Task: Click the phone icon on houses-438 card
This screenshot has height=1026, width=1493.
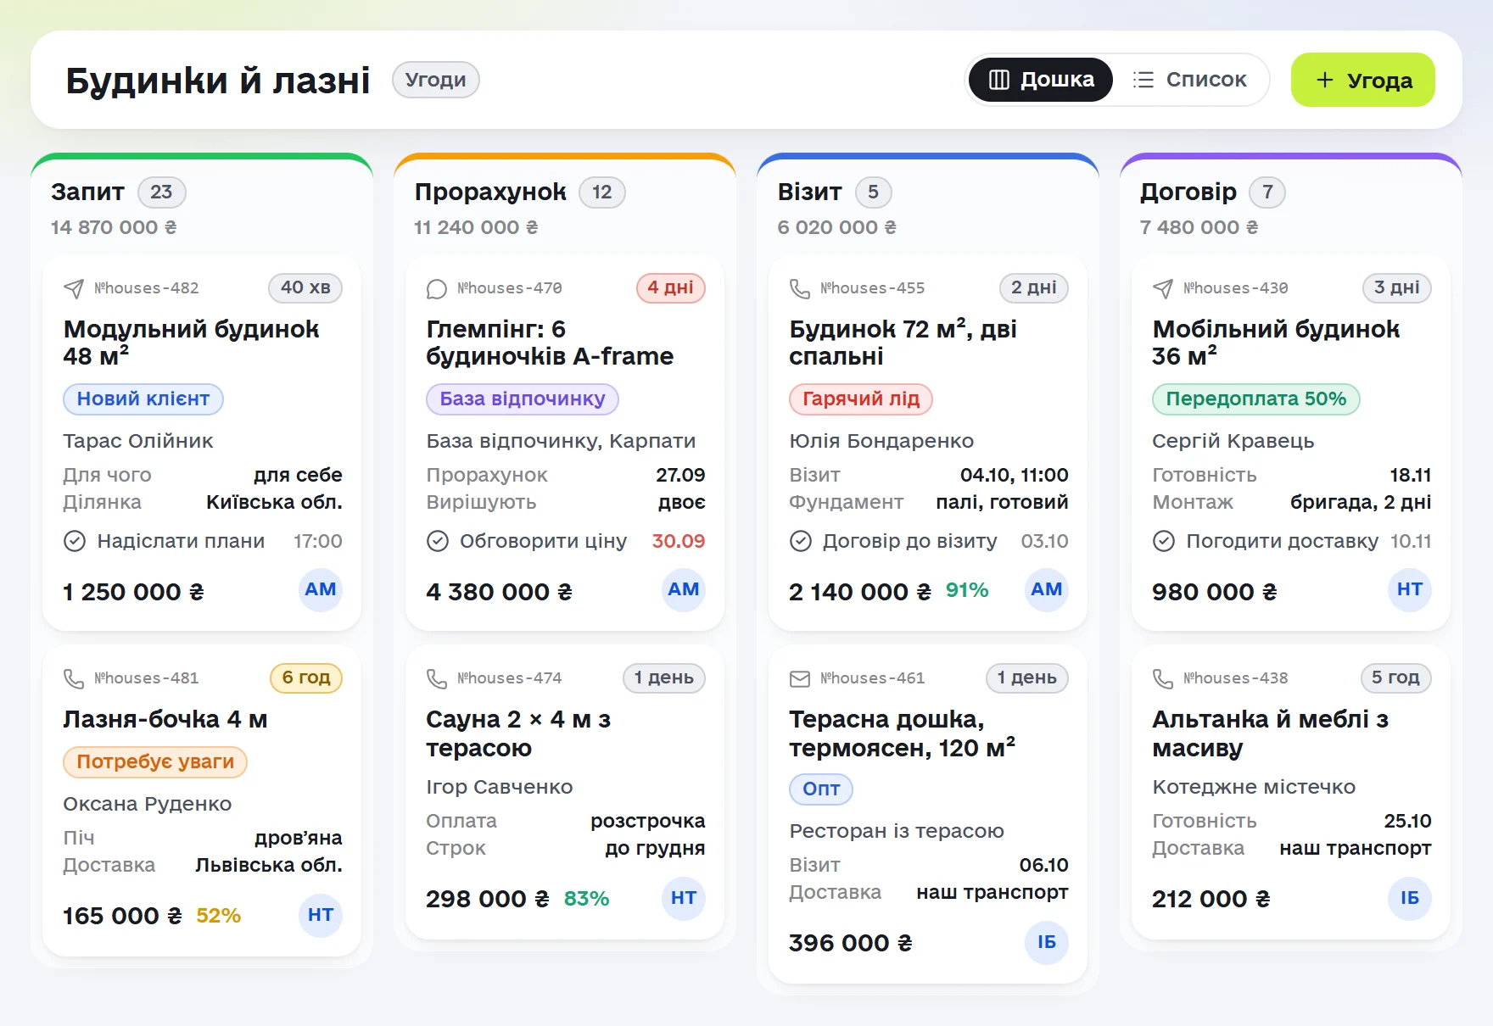Action: pos(1163,678)
